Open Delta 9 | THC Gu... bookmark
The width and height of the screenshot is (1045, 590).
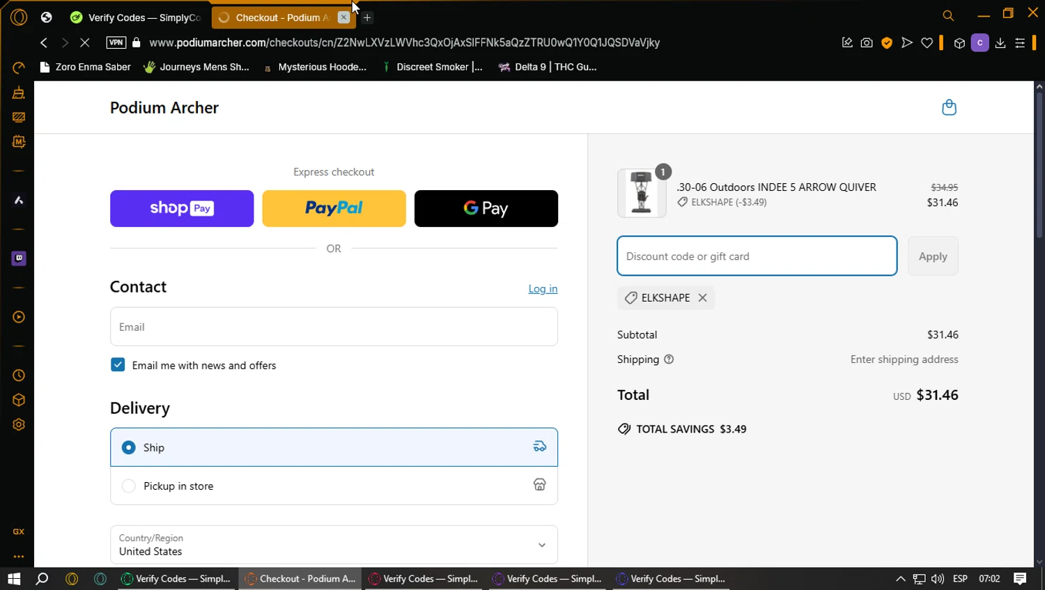coord(548,67)
